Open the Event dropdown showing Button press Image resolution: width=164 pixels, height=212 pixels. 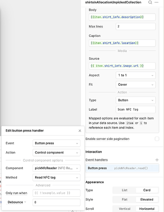[x=56, y=143]
